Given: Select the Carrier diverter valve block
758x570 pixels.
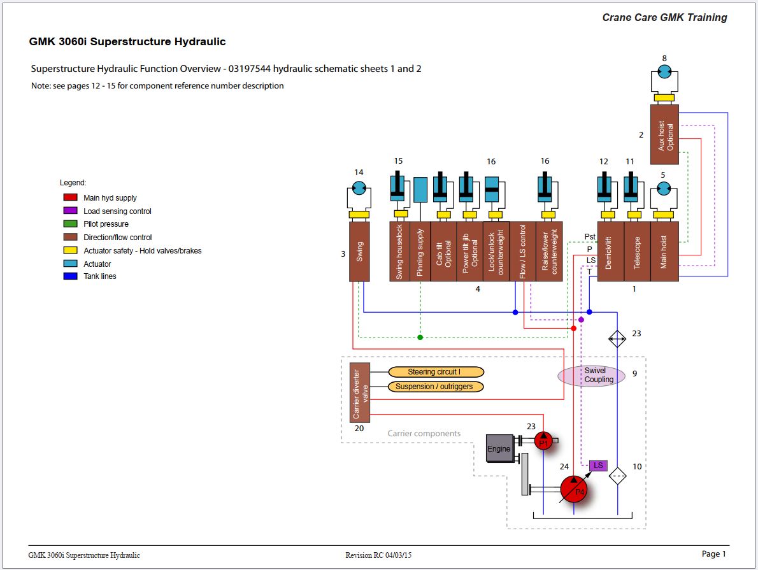Looking at the screenshot, I should point(360,392).
